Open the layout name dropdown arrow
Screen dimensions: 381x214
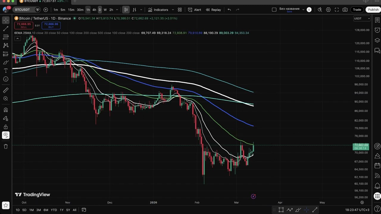tap(303, 10)
